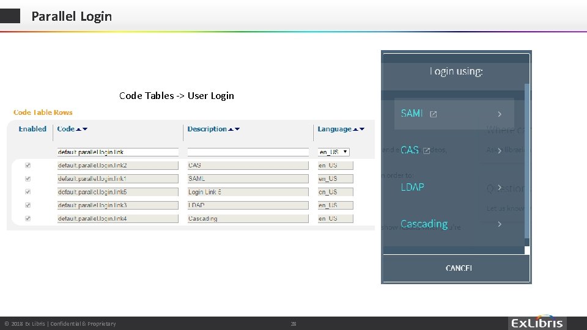Sort Description descending with the down arrow
Screen dimensions: 587x330
pyautogui.click(x=237, y=129)
